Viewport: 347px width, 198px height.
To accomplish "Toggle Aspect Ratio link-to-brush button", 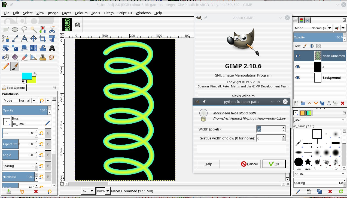I will 48,144.
